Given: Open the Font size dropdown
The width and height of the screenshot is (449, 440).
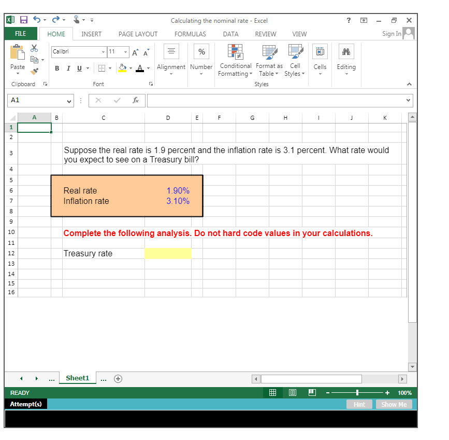Looking at the screenshot, I should pos(126,52).
